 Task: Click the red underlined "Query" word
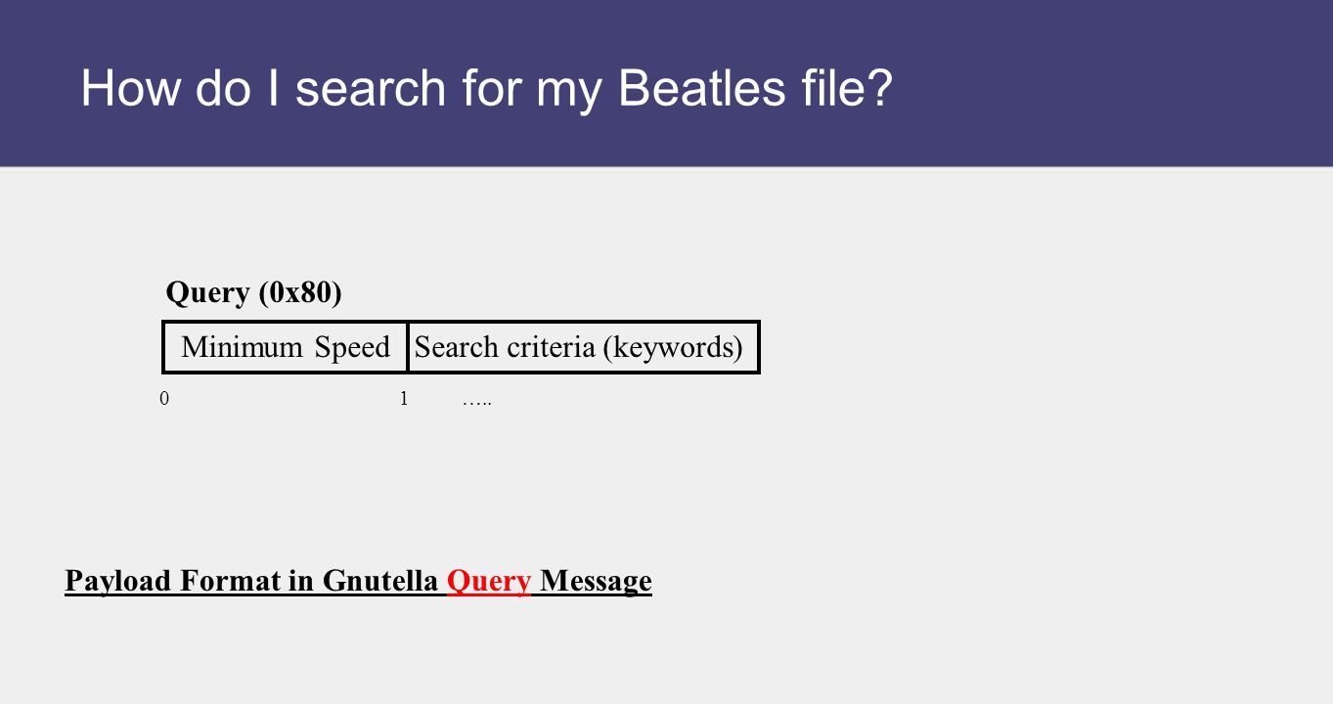pos(489,581)
